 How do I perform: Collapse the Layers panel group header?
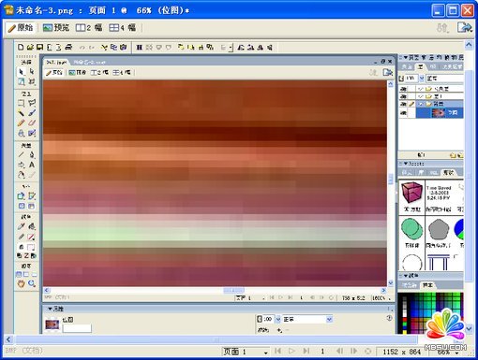(x=406, y=57)
